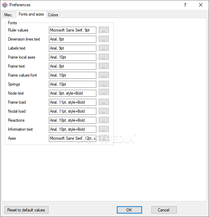The height and width of the screenshot is (217, 209).
Task: Click the Nodal load font field
Action: tap(72, 111)
